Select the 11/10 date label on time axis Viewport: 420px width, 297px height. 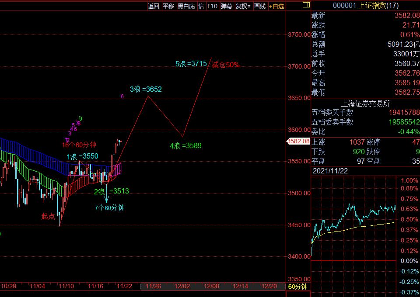[x=66, y=287]
